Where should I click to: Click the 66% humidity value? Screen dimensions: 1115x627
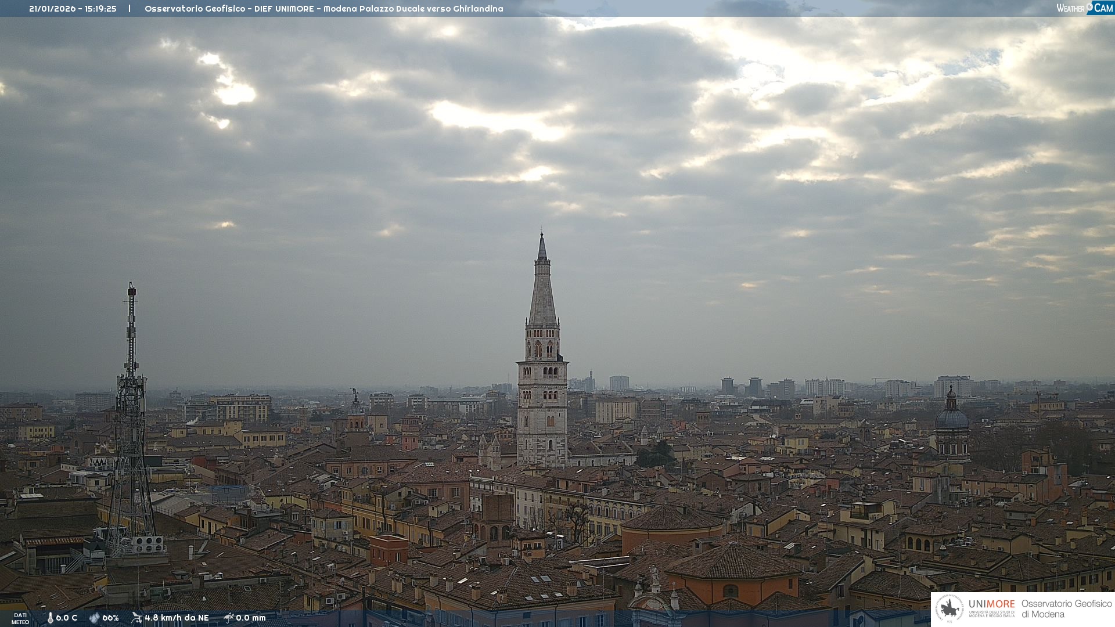pyautogui.click(x=110, y=618)
